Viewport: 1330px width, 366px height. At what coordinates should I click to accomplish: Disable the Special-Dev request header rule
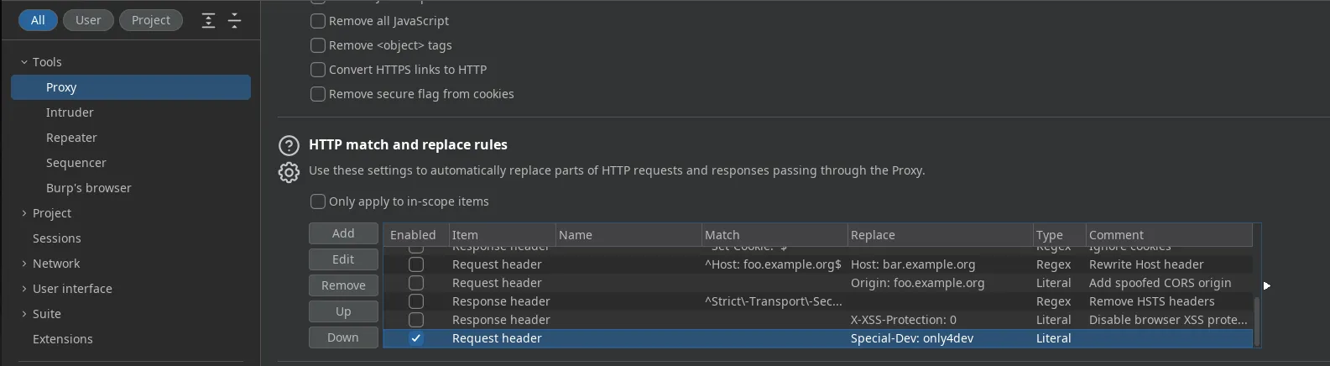416,338
